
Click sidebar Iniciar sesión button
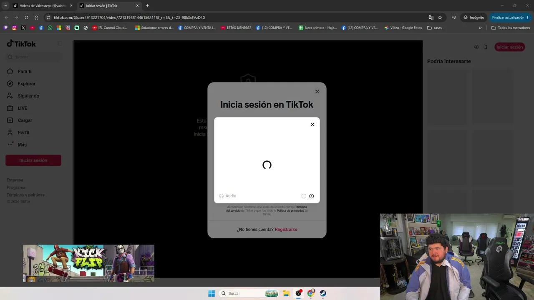point(33,160)
